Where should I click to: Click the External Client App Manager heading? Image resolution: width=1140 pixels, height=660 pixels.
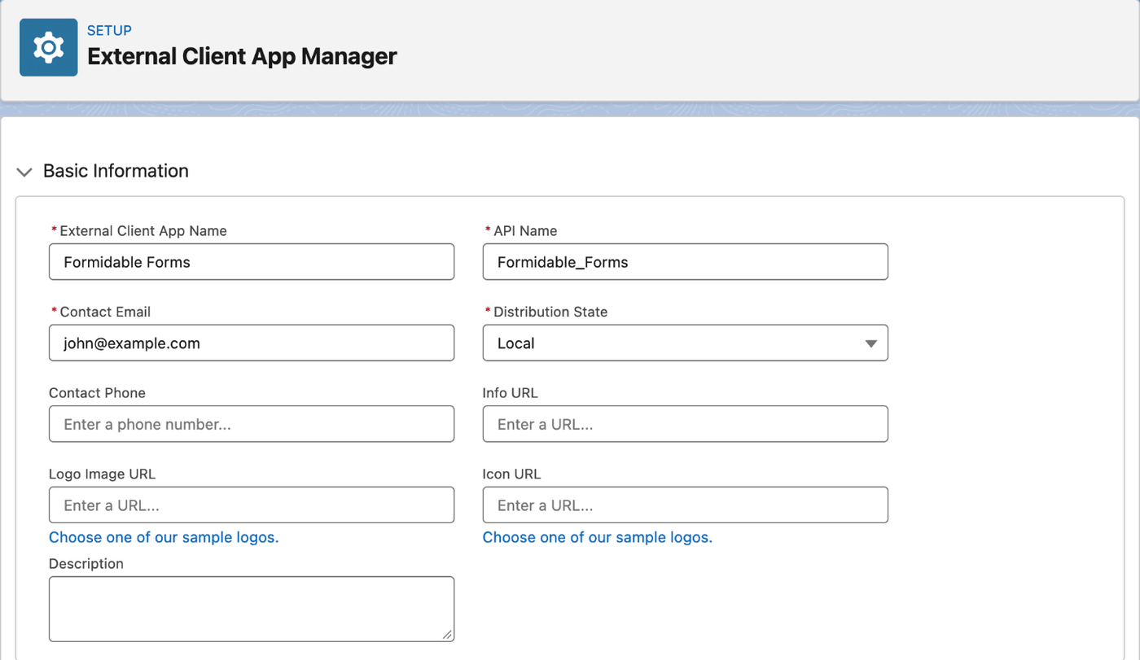coord(242,56)
